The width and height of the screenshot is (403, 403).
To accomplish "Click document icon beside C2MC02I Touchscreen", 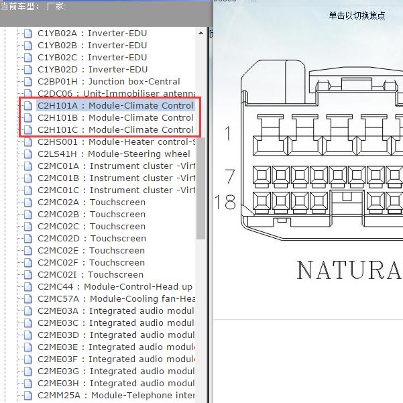I will click(x=27, y=275).
